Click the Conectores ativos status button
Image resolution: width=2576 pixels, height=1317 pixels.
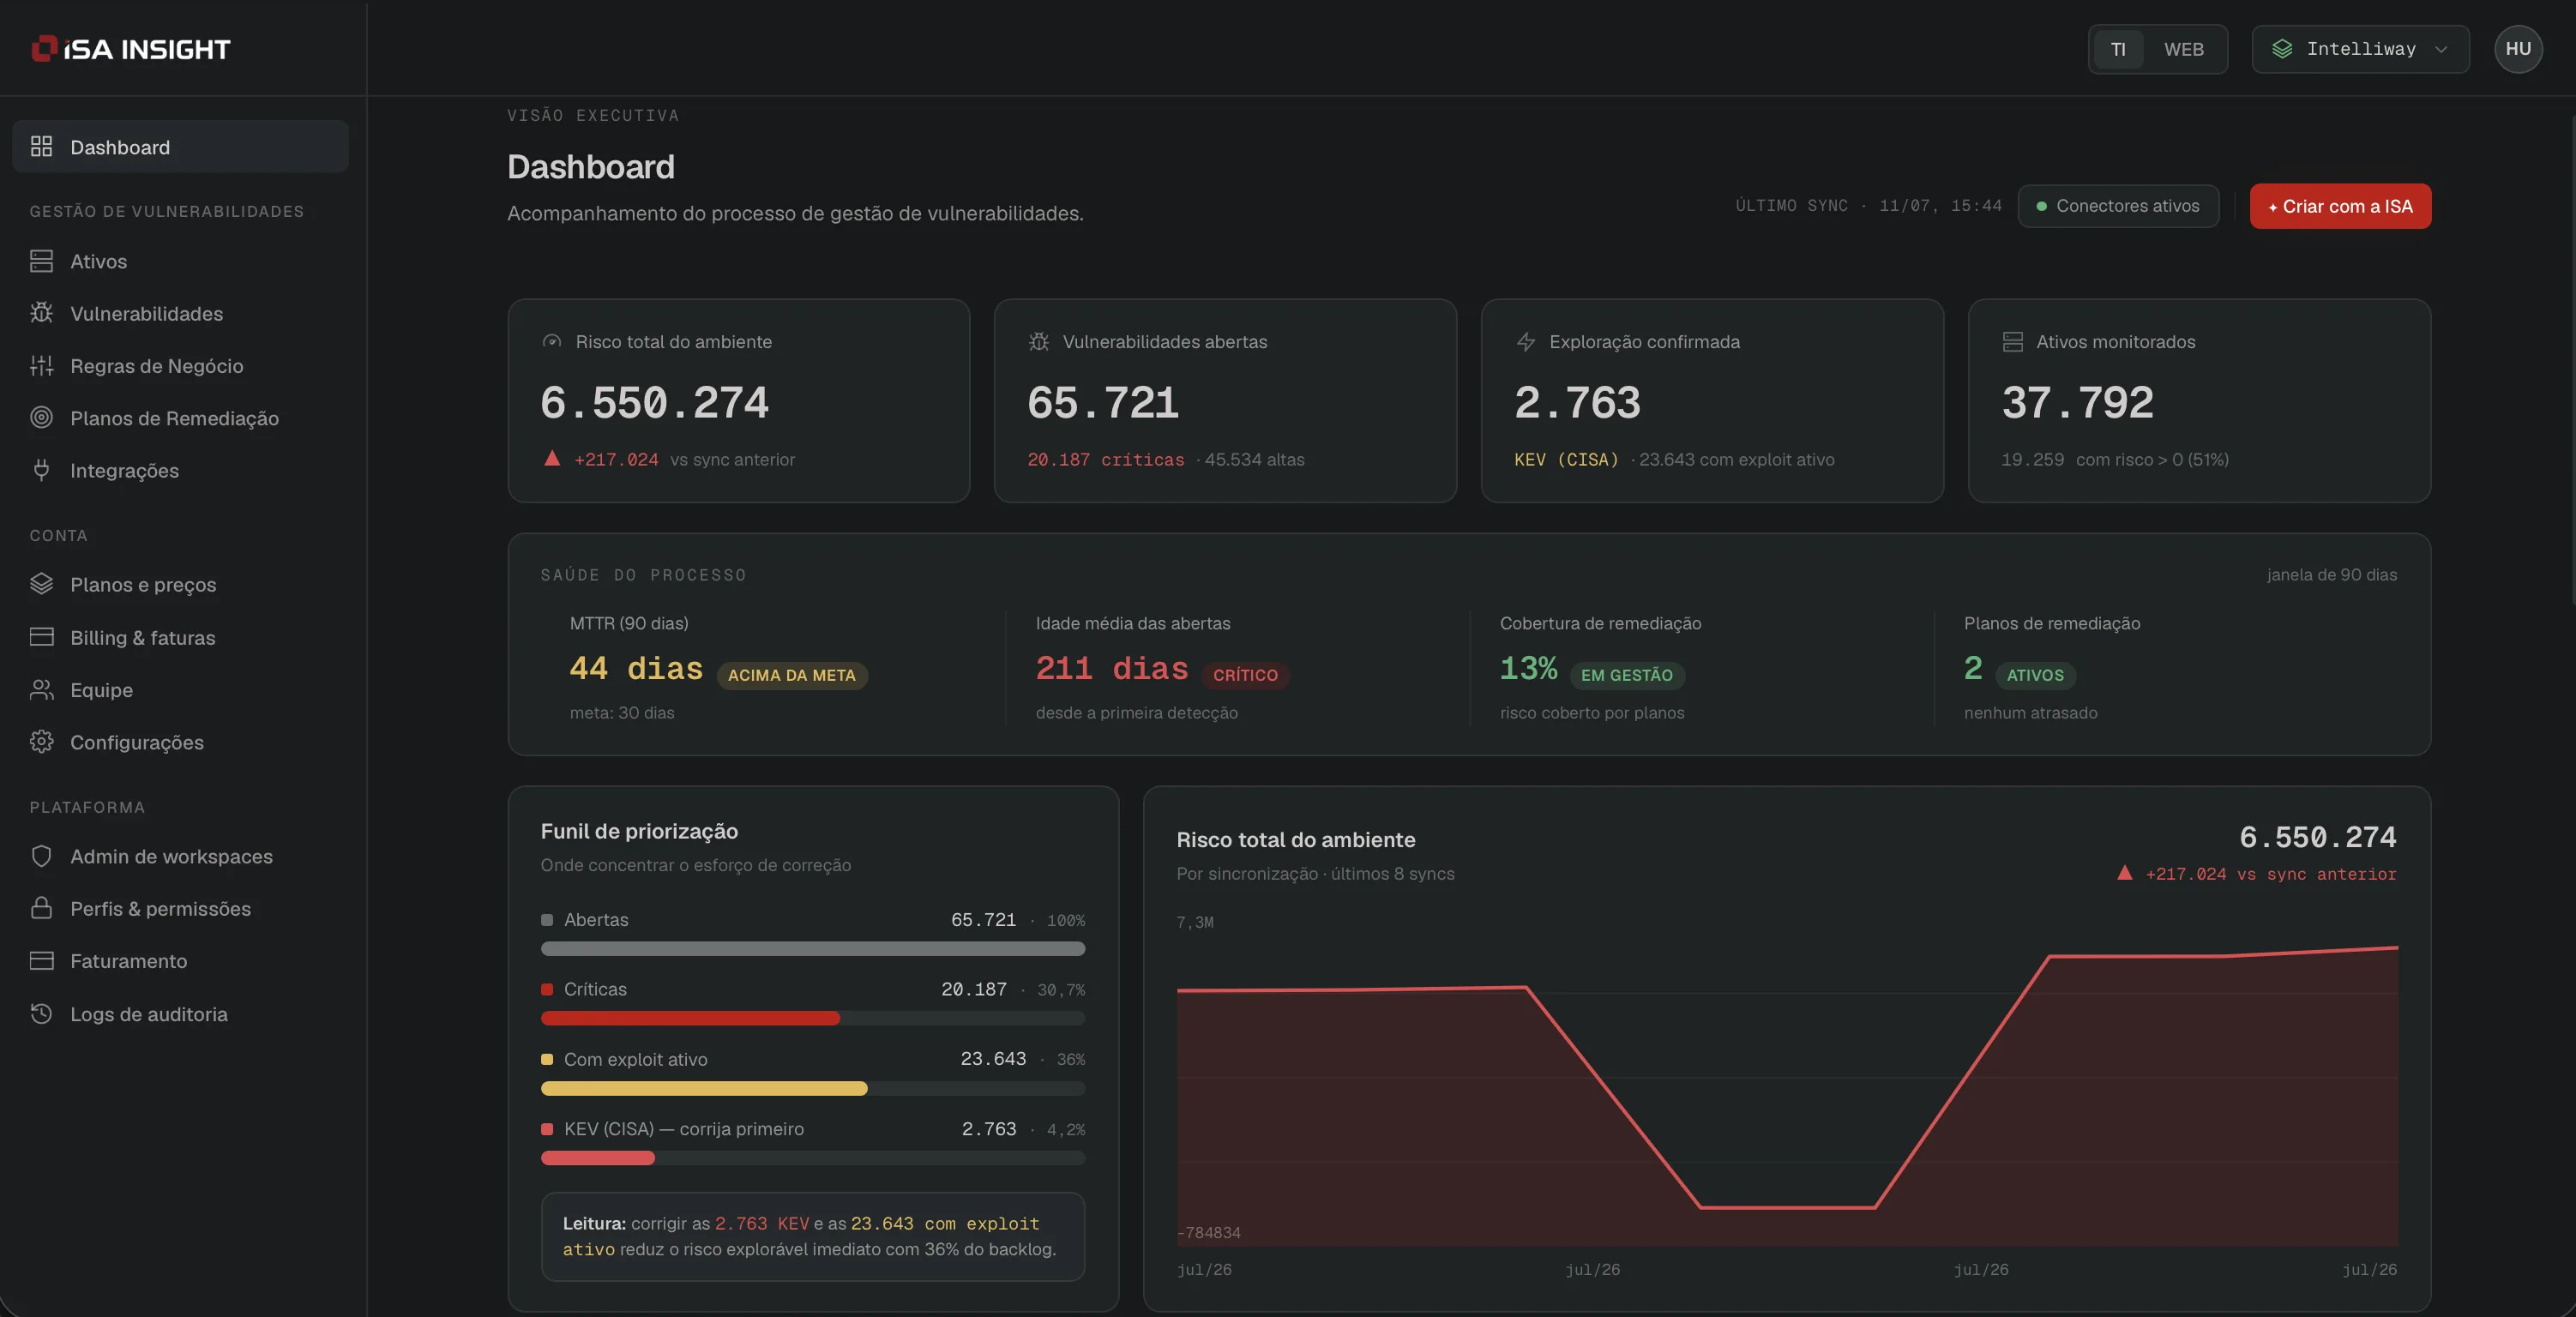(2118, 206)
